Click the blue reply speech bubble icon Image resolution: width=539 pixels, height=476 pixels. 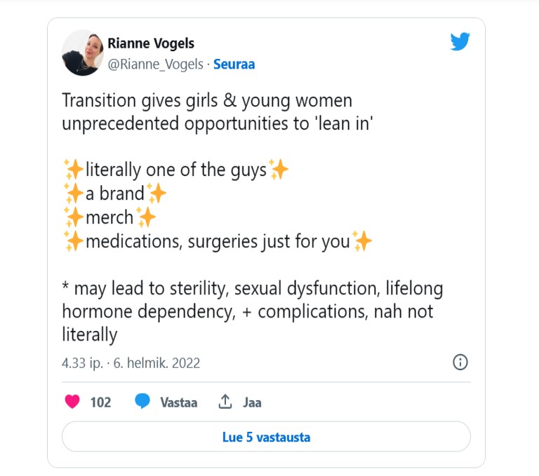click(x=143, y=402)
